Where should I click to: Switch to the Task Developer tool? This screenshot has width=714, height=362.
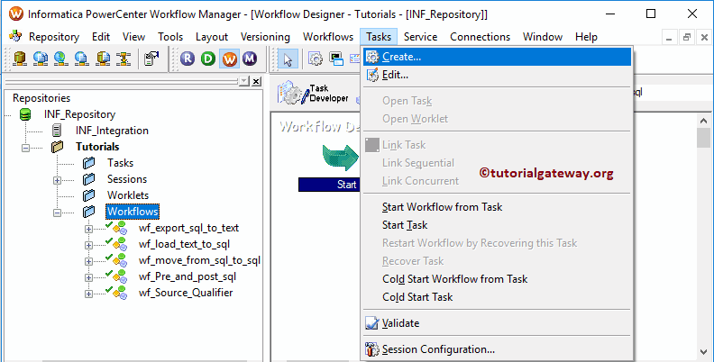click(x=314, y=93)
